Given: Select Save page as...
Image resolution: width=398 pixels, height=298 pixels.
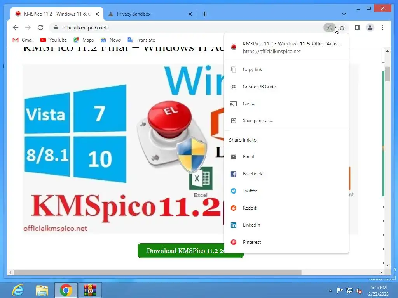Looking at the screenshot, I should (286, 121).
